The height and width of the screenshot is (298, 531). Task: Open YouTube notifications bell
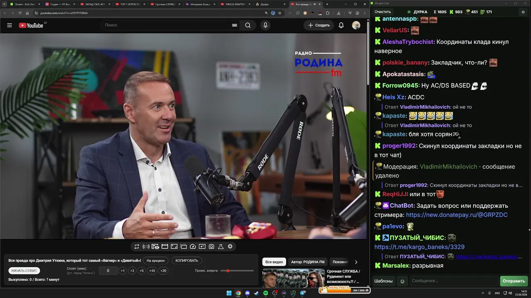(x=341, y=25)
